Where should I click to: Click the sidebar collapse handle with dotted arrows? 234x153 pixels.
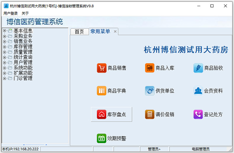pyautogui.click(x=35, y=145)
